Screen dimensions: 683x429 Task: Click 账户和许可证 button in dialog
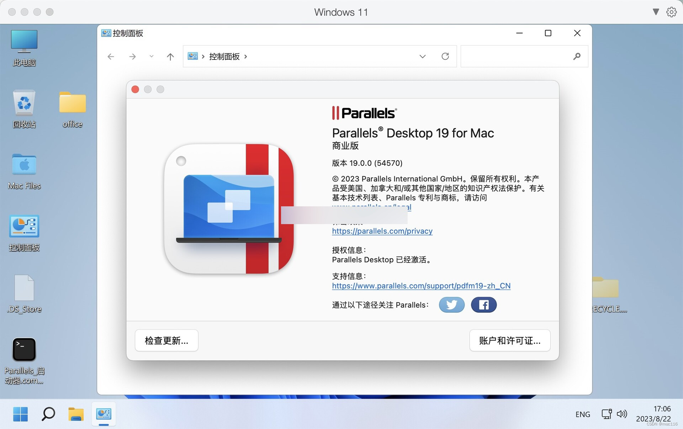pyautogui.click(x=509, y=340)
